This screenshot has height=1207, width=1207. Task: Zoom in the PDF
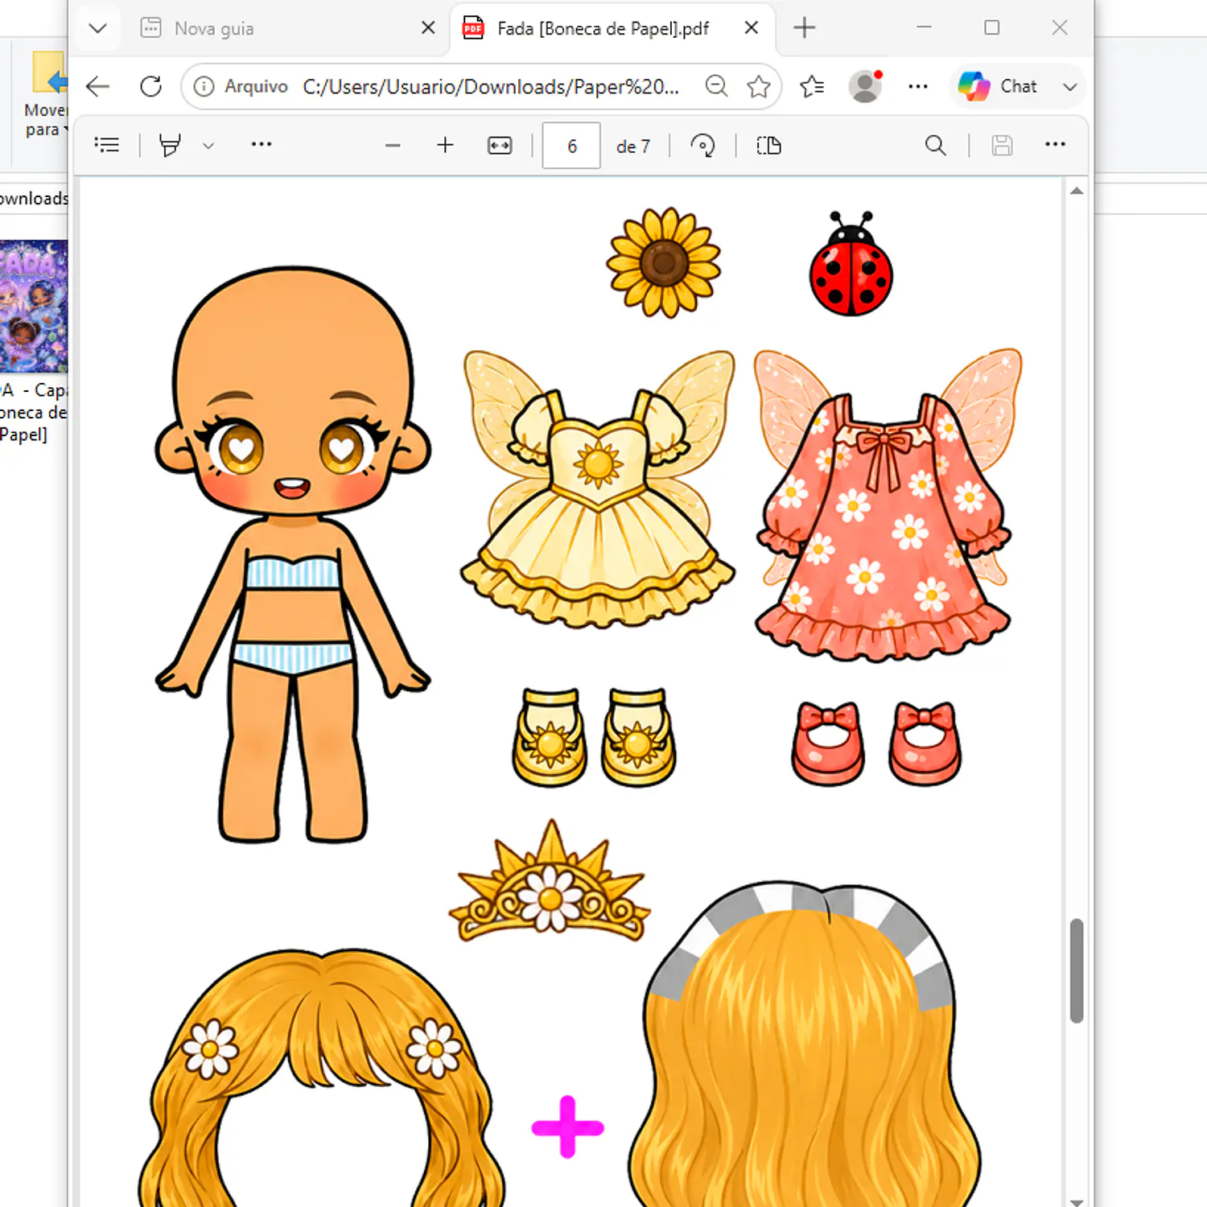click(445, 145)
